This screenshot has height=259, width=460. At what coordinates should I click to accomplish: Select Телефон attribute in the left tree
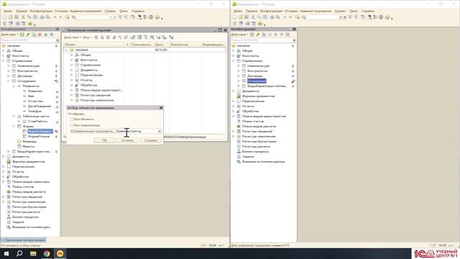(x=34, y=111)
